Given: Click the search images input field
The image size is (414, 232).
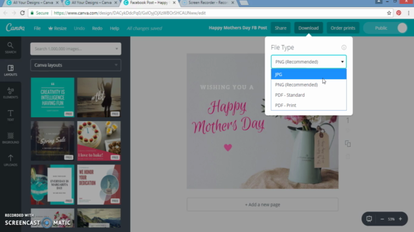Looking at the screenshot, I should (x=76, y=49).
